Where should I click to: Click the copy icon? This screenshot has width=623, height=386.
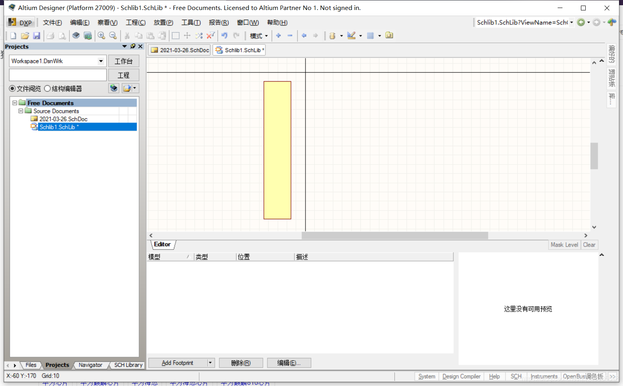pos(139,36)
